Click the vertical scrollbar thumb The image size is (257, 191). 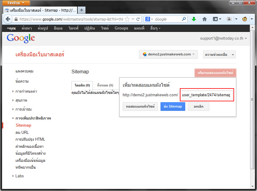tap(252, 100)
